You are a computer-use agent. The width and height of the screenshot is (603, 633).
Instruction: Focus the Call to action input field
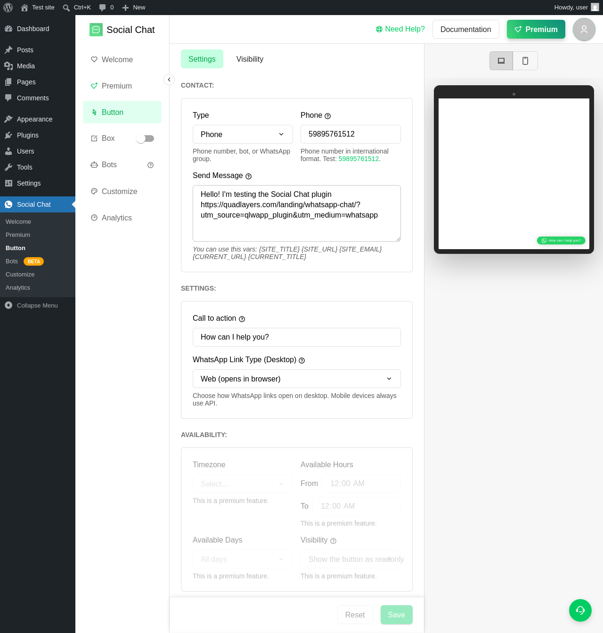click(297, 337)
